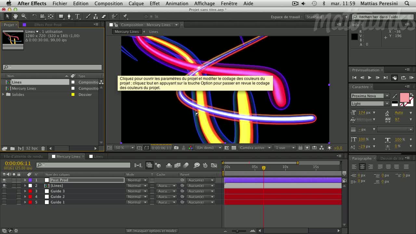Hide the Post Prod layer
Image resolution: width=416 pixels, height=234 pixels.
4,180
